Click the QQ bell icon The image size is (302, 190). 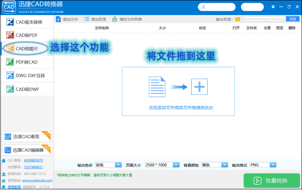(x=4, y=161)
